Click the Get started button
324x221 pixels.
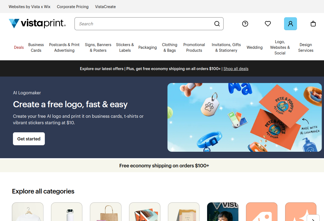29,139
